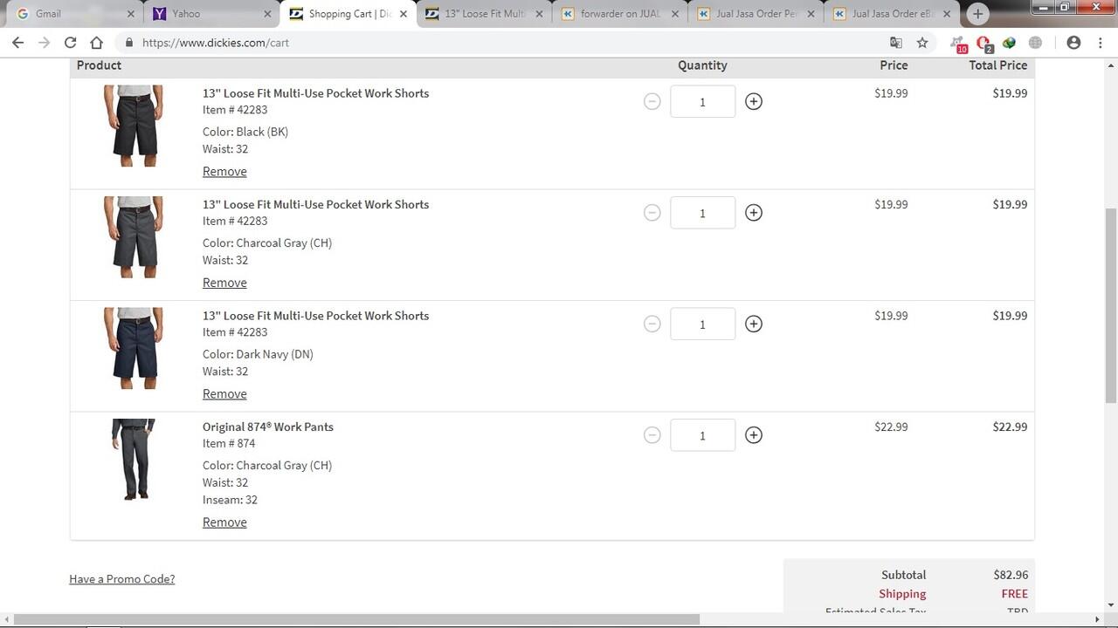Decrease quantity for Black shorts
This screenshot has height=628, width=1118.
click(x=652, y=101)
